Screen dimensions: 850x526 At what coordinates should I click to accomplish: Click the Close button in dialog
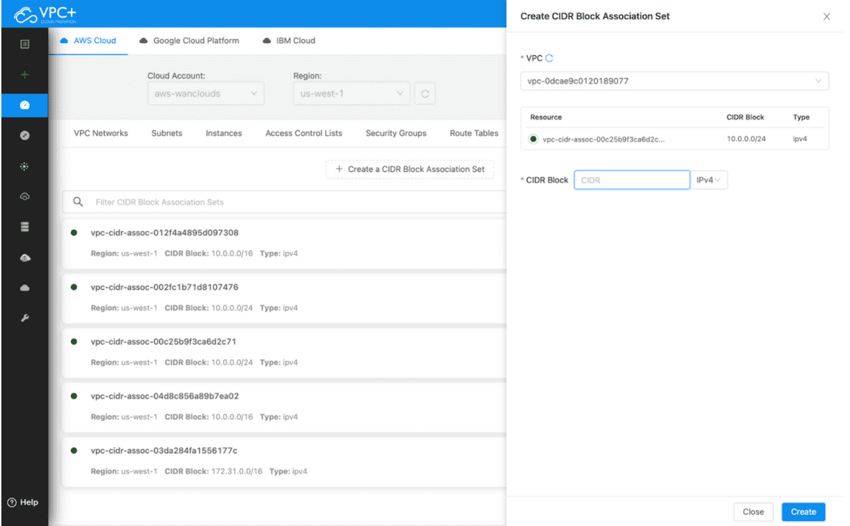coord(753,512)
